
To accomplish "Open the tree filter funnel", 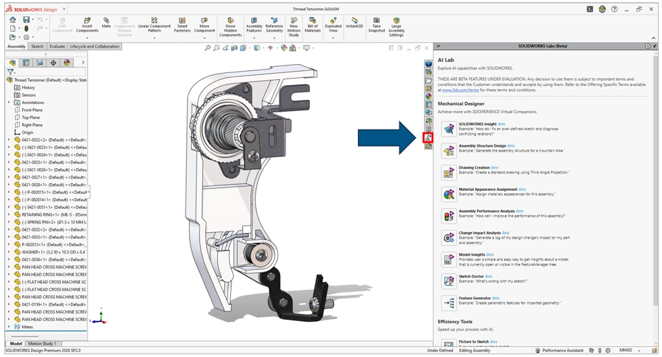I will click(x=10, y=72).
